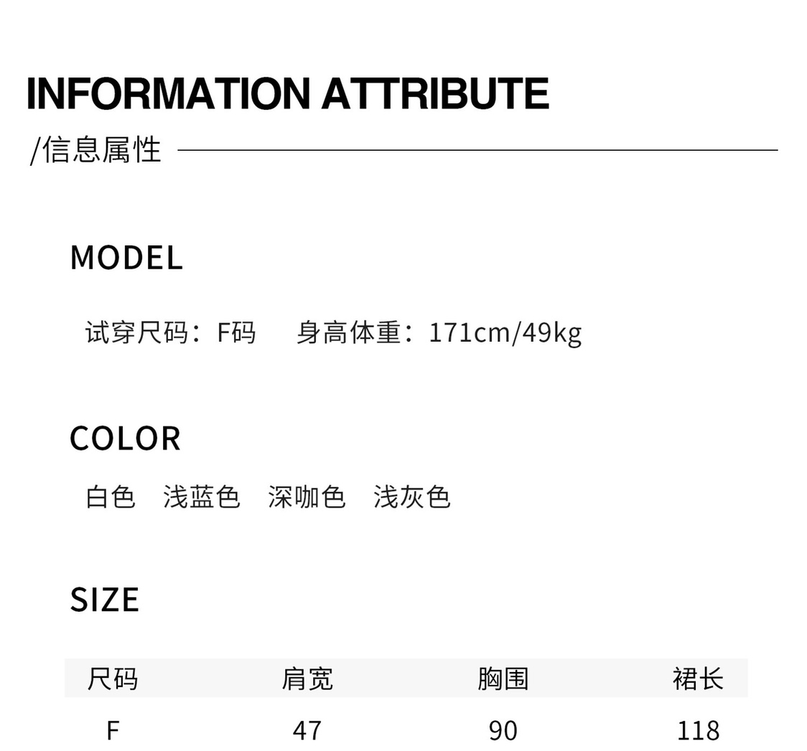Click the INFORMATION ATTRIBUTE heading
This screenshot has width=807, height=751.
tap(288, 93)
